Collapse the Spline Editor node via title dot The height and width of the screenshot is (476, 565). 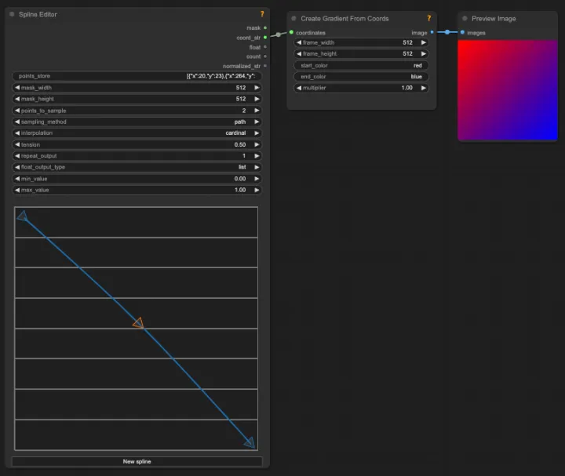[12, 14]
